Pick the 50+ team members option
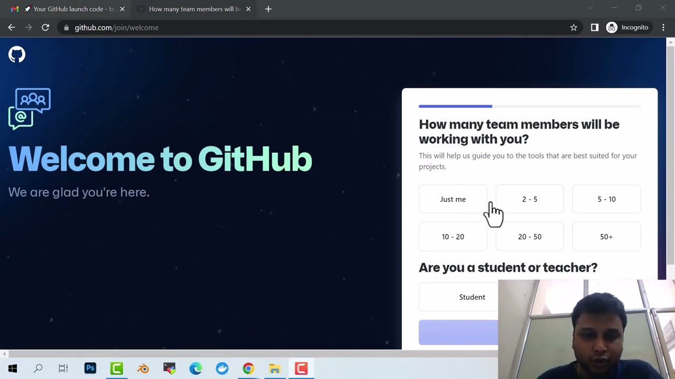This screenshot has width=675, height=379. 606,237
